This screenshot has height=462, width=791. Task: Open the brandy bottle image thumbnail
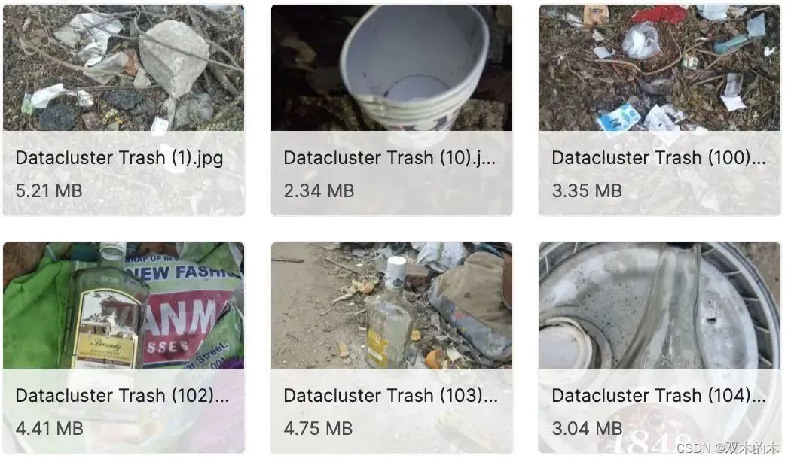coord(124,305)
